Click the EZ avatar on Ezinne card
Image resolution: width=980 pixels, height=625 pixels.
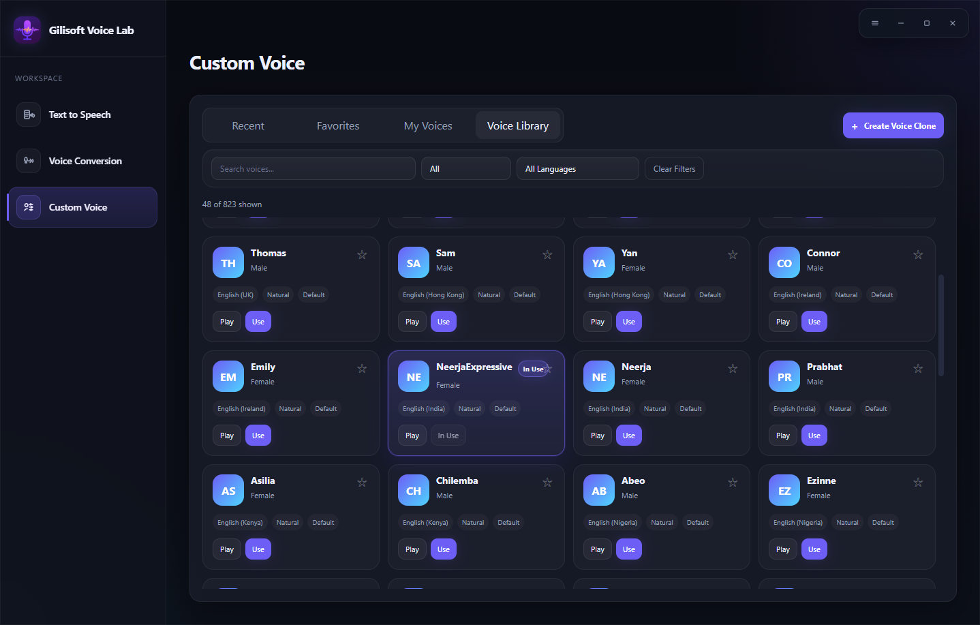[x=784, y=490]
